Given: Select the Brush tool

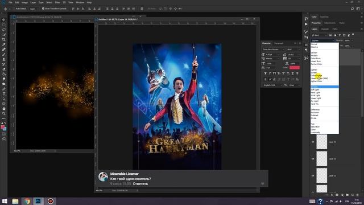Looking at the screenshot, I should coord(4,55).
